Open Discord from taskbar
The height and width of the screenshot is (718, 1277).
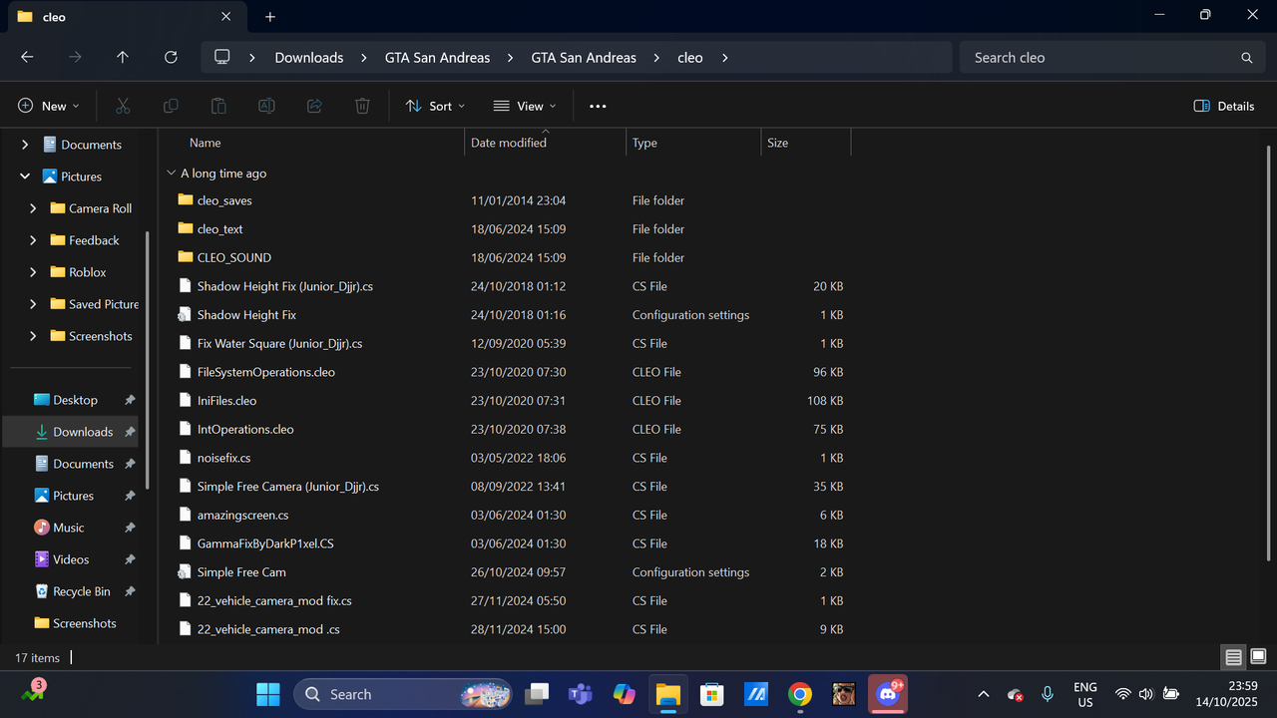(x=887, y=694)
